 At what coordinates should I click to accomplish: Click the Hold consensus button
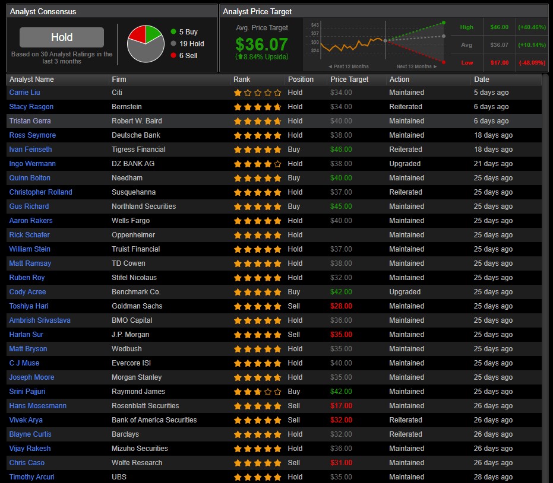62,37
